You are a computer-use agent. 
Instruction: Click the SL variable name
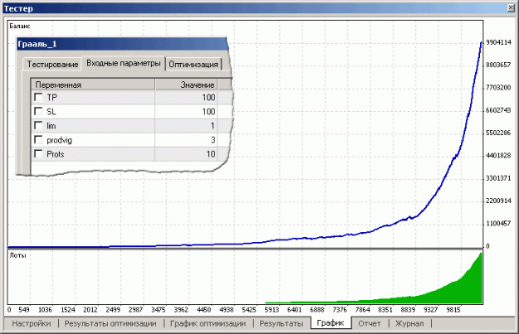pos(51,111)
